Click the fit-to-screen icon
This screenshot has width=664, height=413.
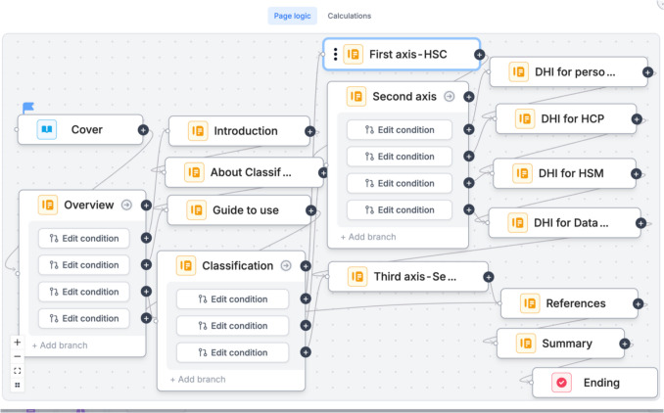pos(18,371)
